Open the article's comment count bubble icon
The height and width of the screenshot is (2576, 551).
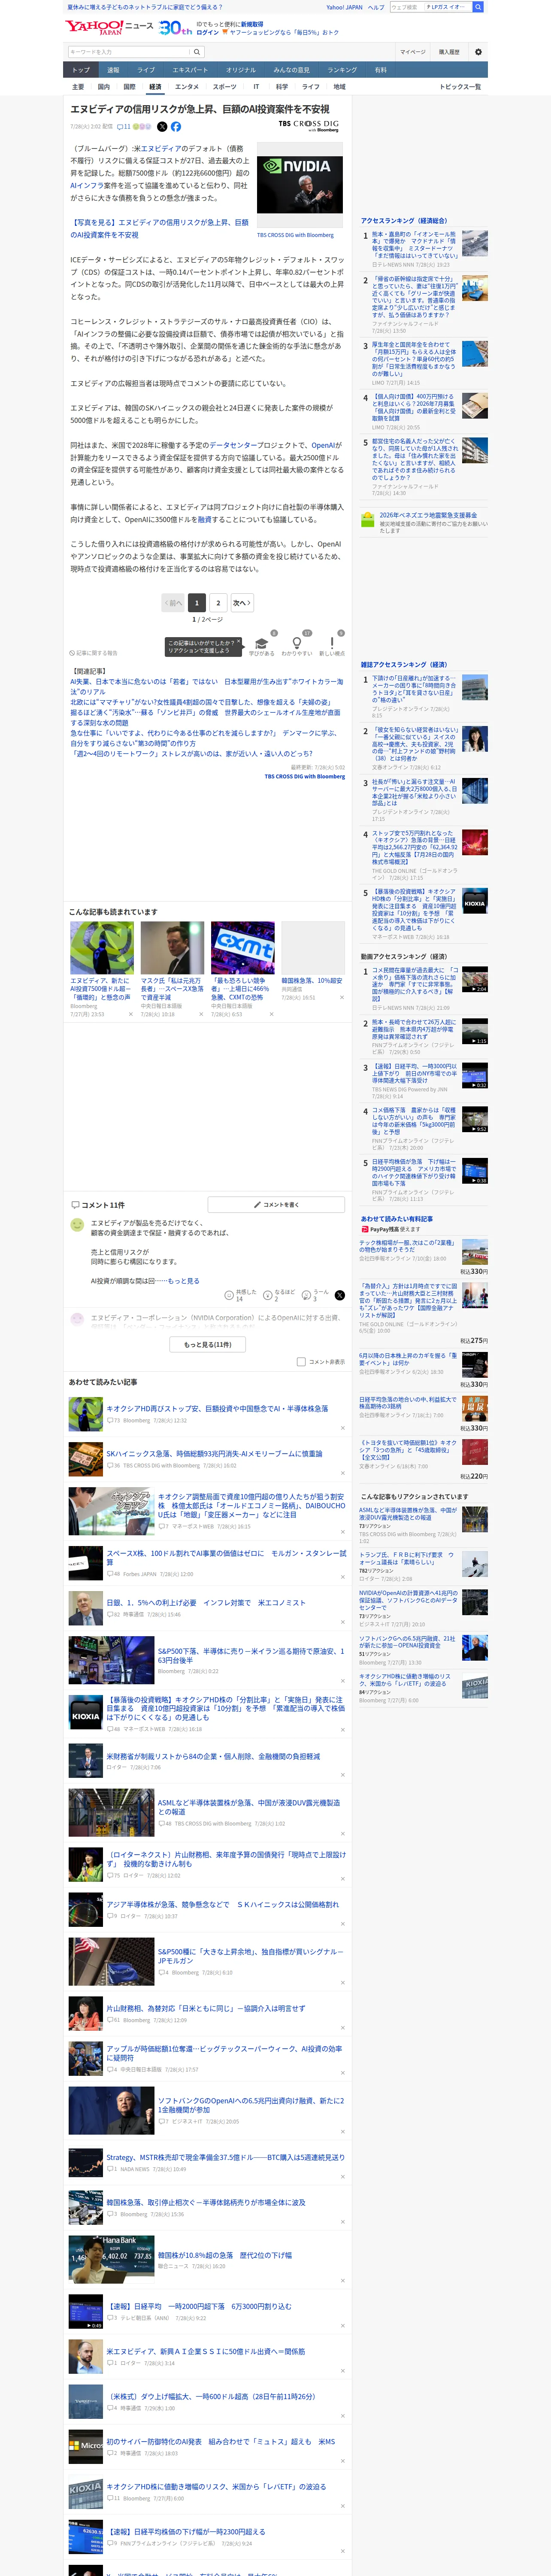coord(124,127)
